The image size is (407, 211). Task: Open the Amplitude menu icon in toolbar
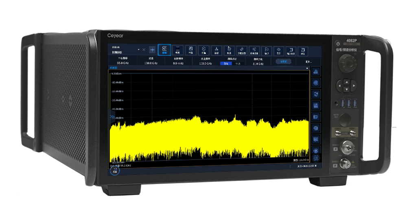pos(178,50)
